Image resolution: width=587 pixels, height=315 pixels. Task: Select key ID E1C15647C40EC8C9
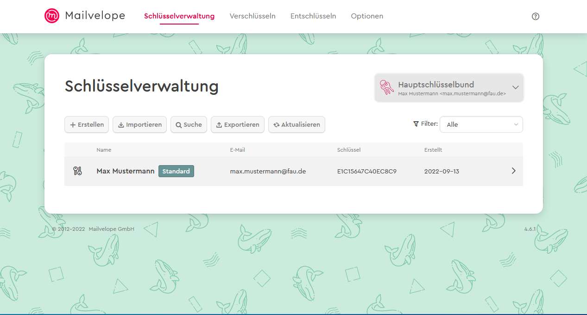(366, 171)
